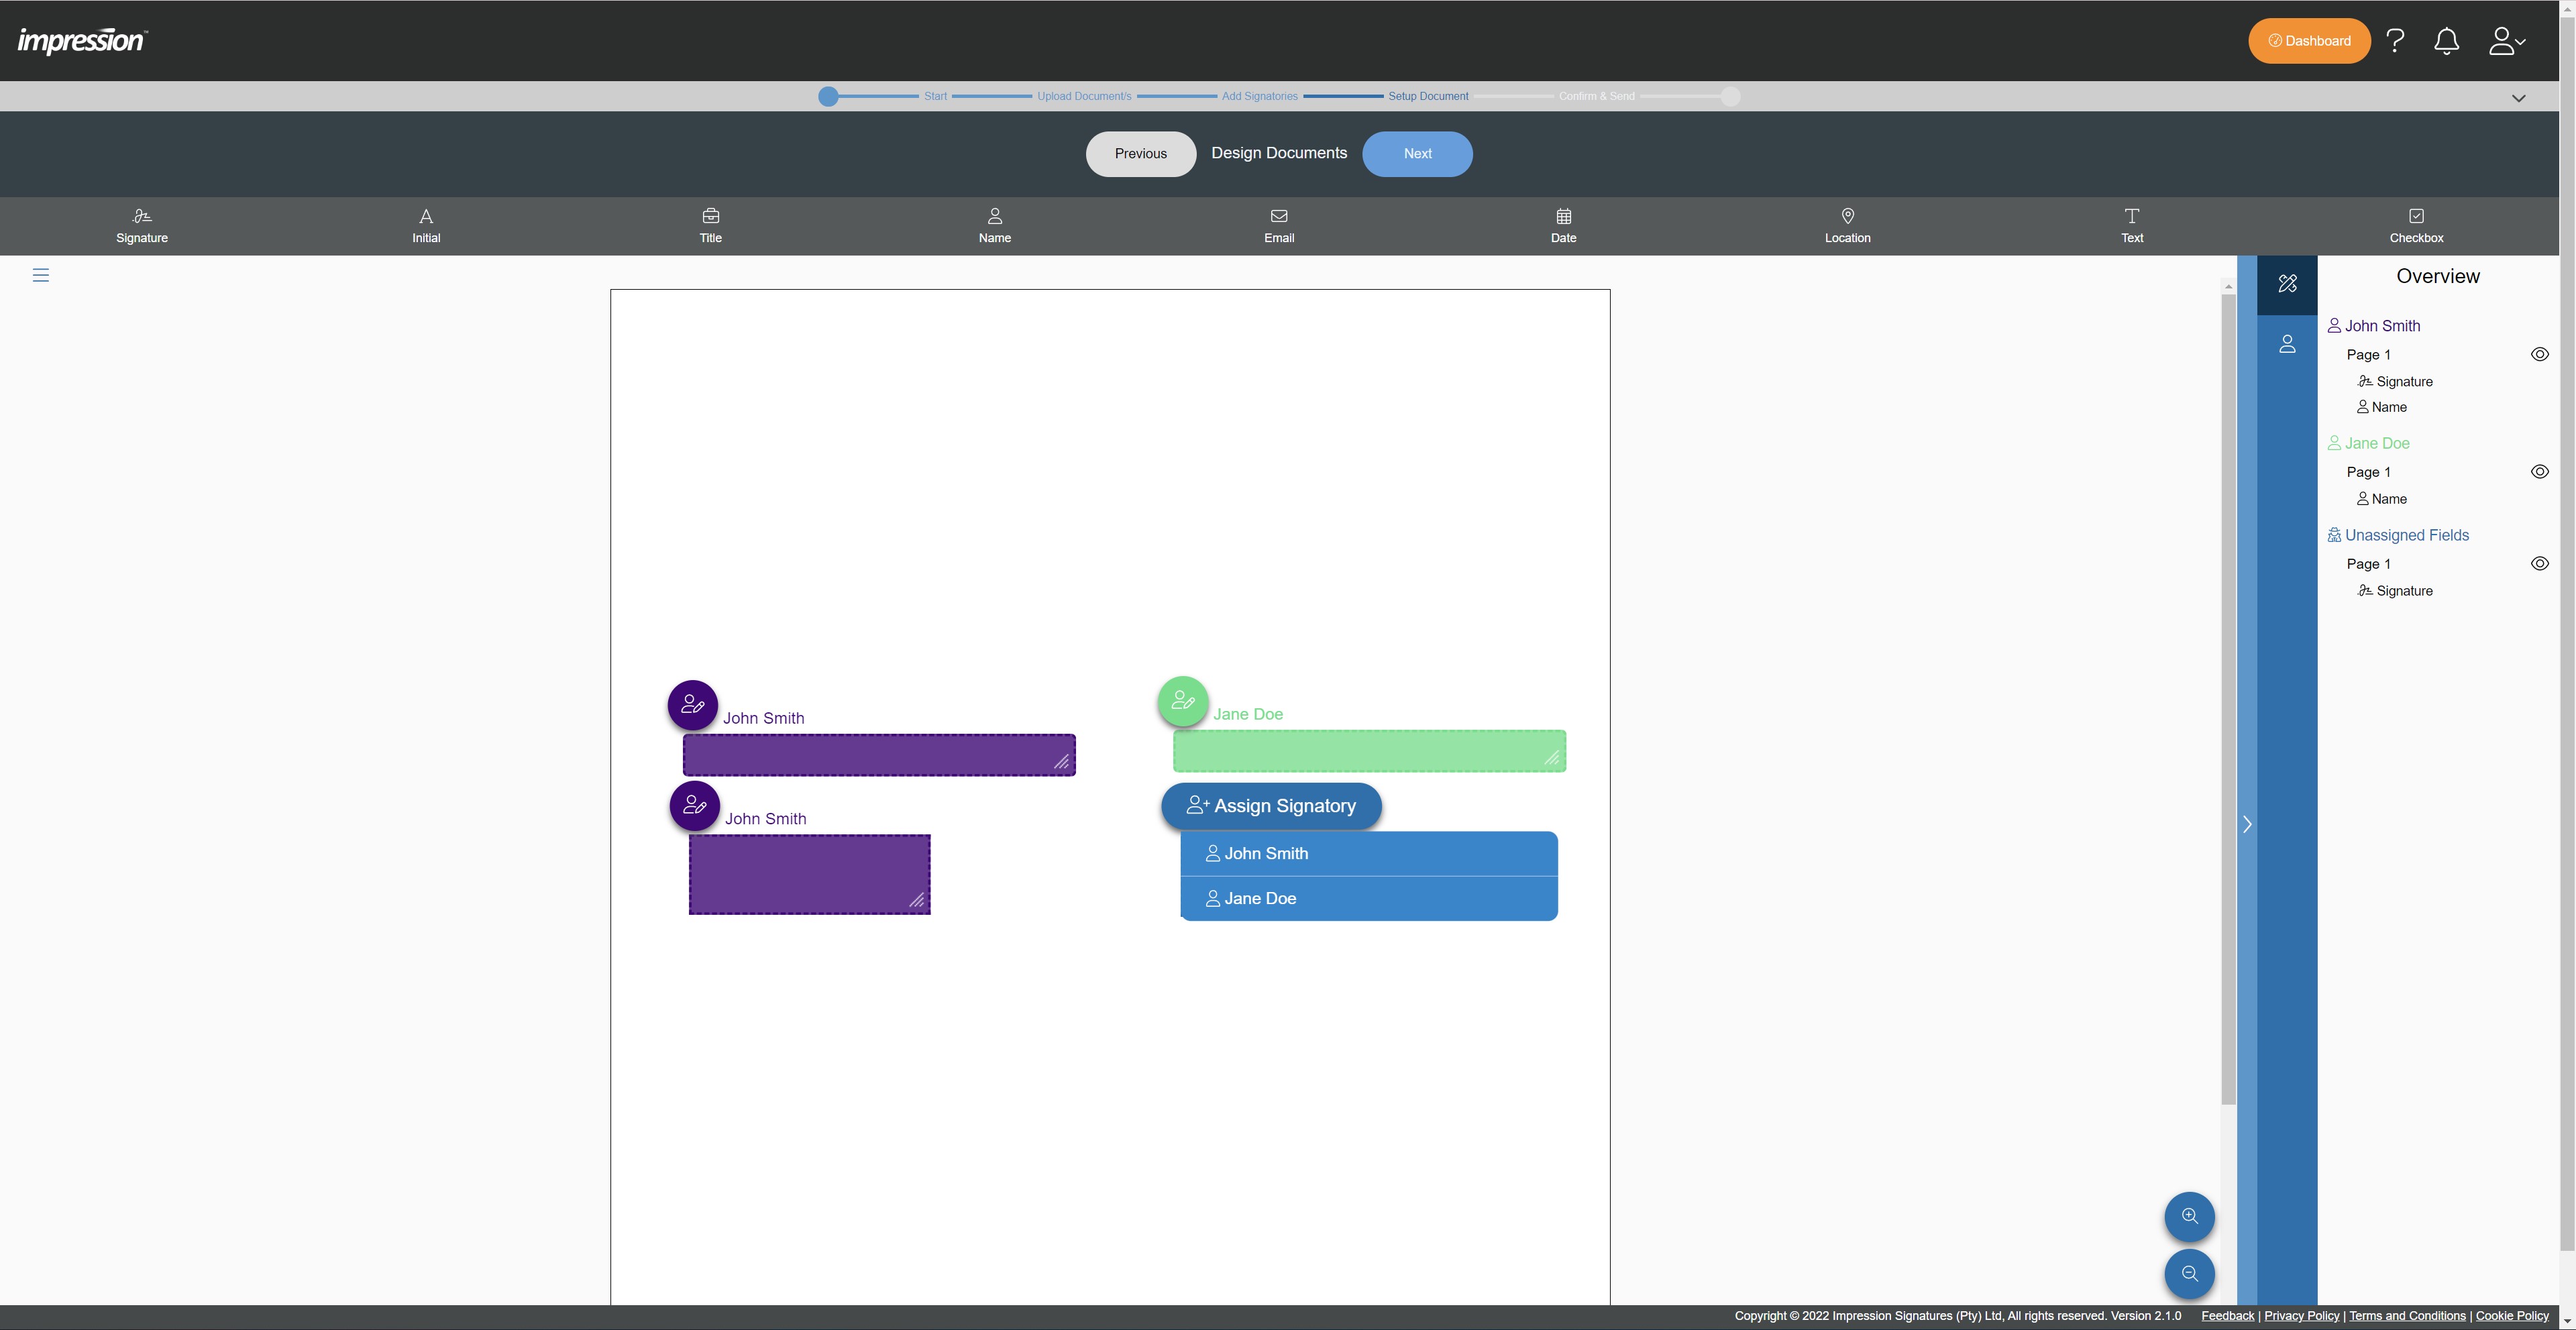The image size is (2576, 1330).
Task: Toggle visibility of John Smith's Page 1
Action: coord(2539,354)
